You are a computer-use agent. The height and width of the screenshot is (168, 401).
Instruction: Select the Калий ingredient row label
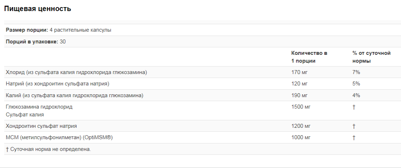coord(74,95)
